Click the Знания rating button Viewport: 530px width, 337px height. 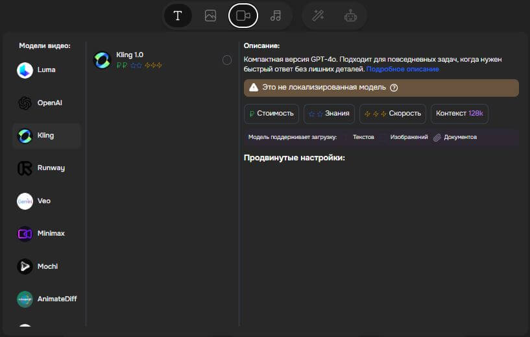click(329, 114)
